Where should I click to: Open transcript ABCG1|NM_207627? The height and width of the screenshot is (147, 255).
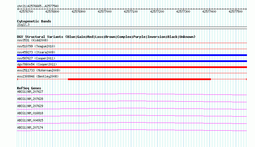coord(30,92)
